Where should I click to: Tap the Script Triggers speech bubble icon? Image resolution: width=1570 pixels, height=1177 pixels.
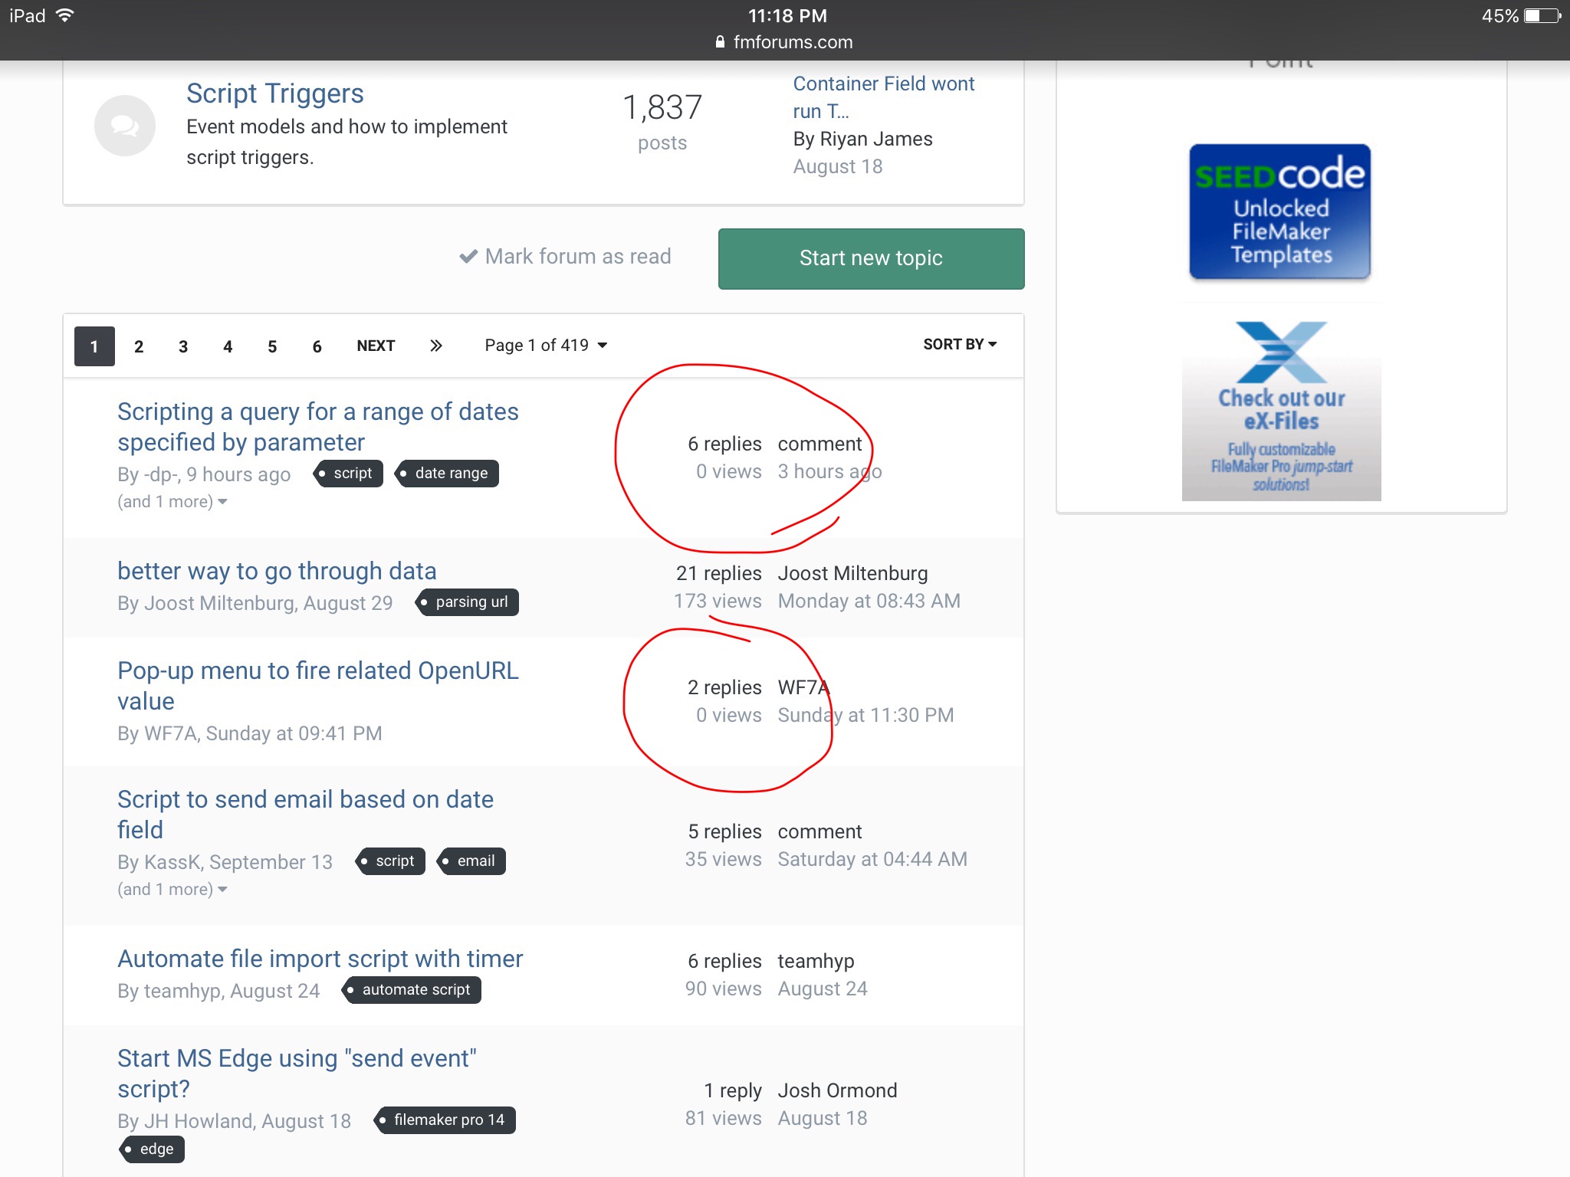tap(124, 126)
